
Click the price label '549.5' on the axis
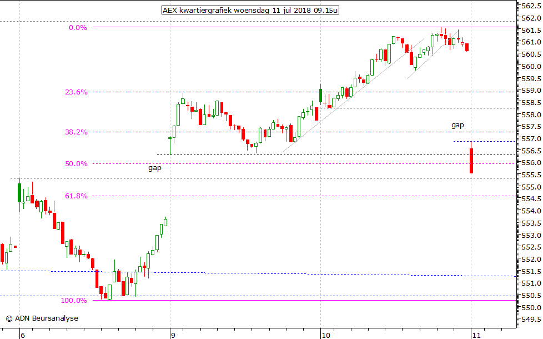(531, 319)
